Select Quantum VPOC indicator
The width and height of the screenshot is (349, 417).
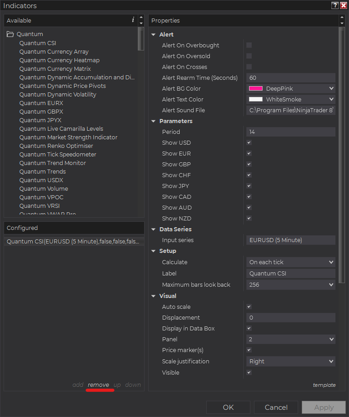point(41,197)
